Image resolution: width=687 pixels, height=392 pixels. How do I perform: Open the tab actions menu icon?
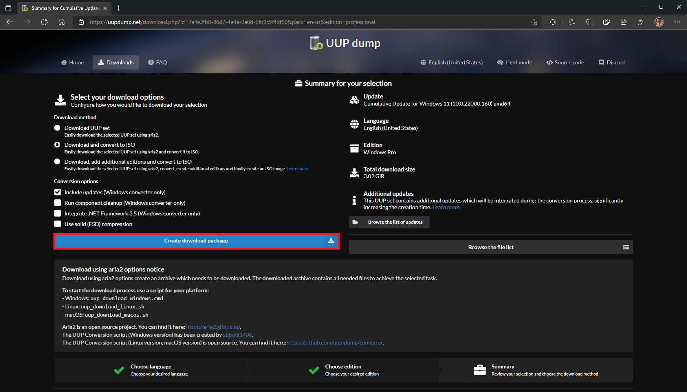click(x=8, y=8)
